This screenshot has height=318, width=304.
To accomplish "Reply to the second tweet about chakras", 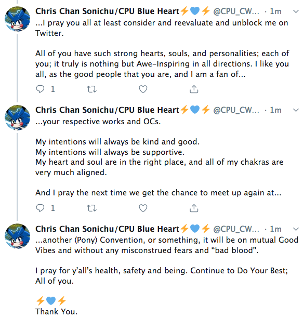I will (40, 208).
